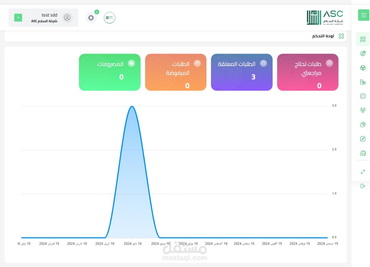Click the peak point on the chart
Screen dimensions: 370x267
pyautogui.click(x=132, y=106)
